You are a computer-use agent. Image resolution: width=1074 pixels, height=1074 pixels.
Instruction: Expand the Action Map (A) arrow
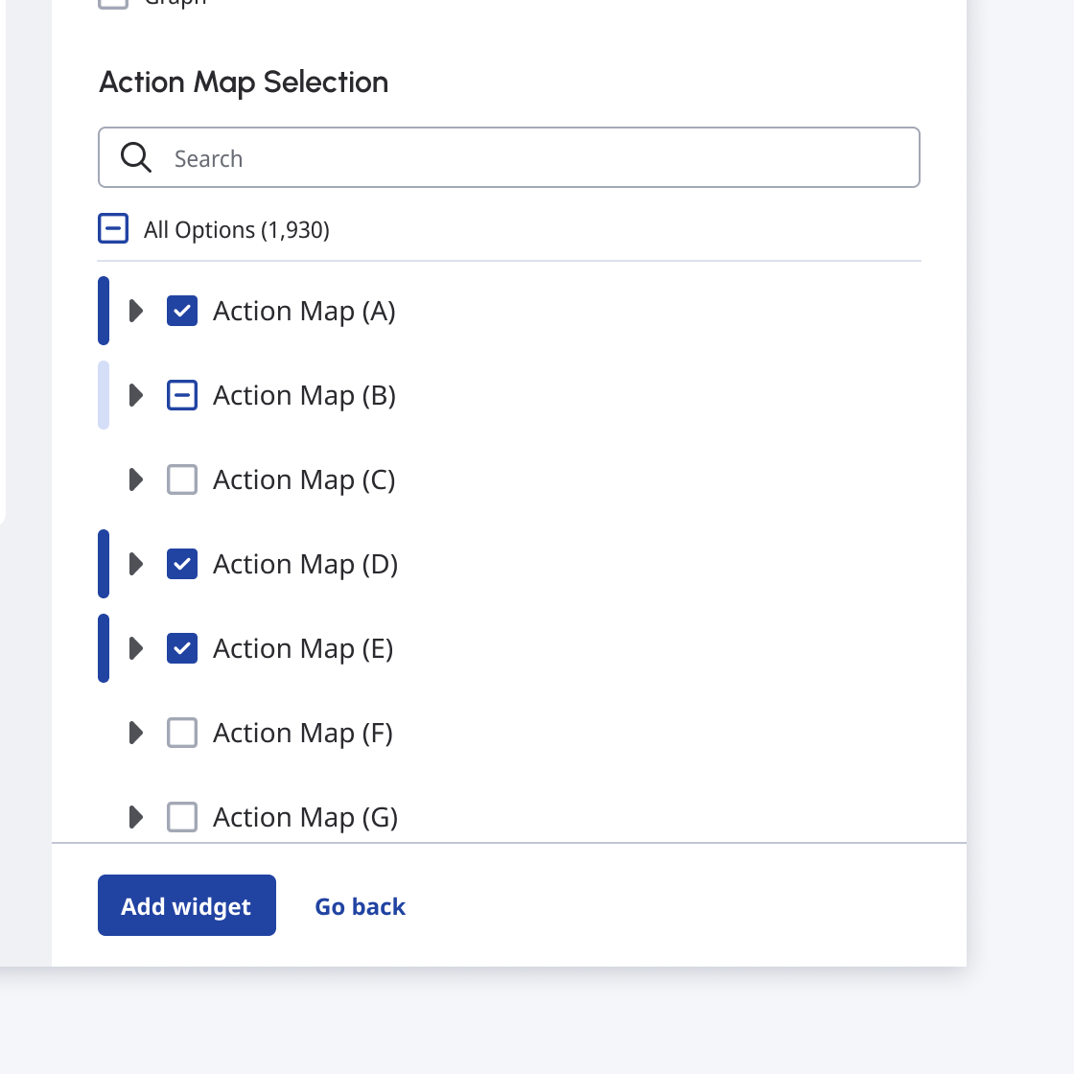point(136,311)
